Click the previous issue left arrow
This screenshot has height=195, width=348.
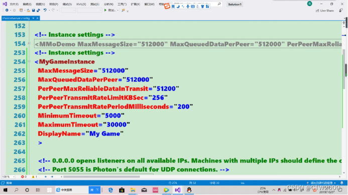click(x=46, y=176)
